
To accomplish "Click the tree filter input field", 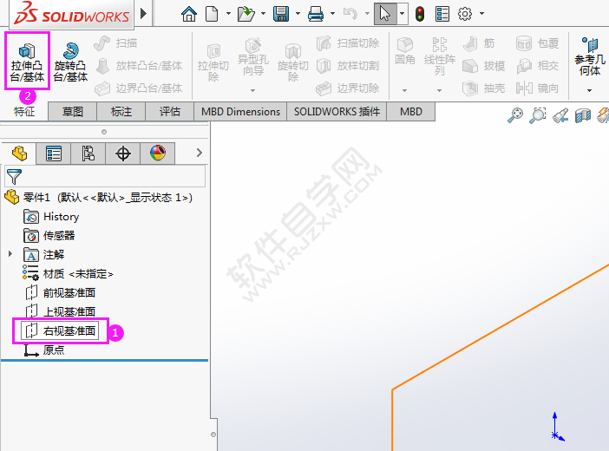I will (105, 176).
